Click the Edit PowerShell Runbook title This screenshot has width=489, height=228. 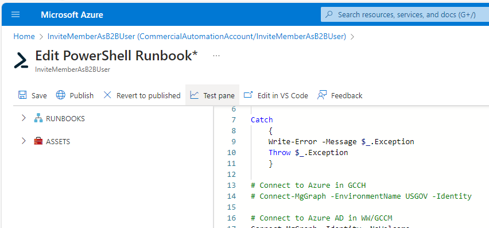pos(117,56)
